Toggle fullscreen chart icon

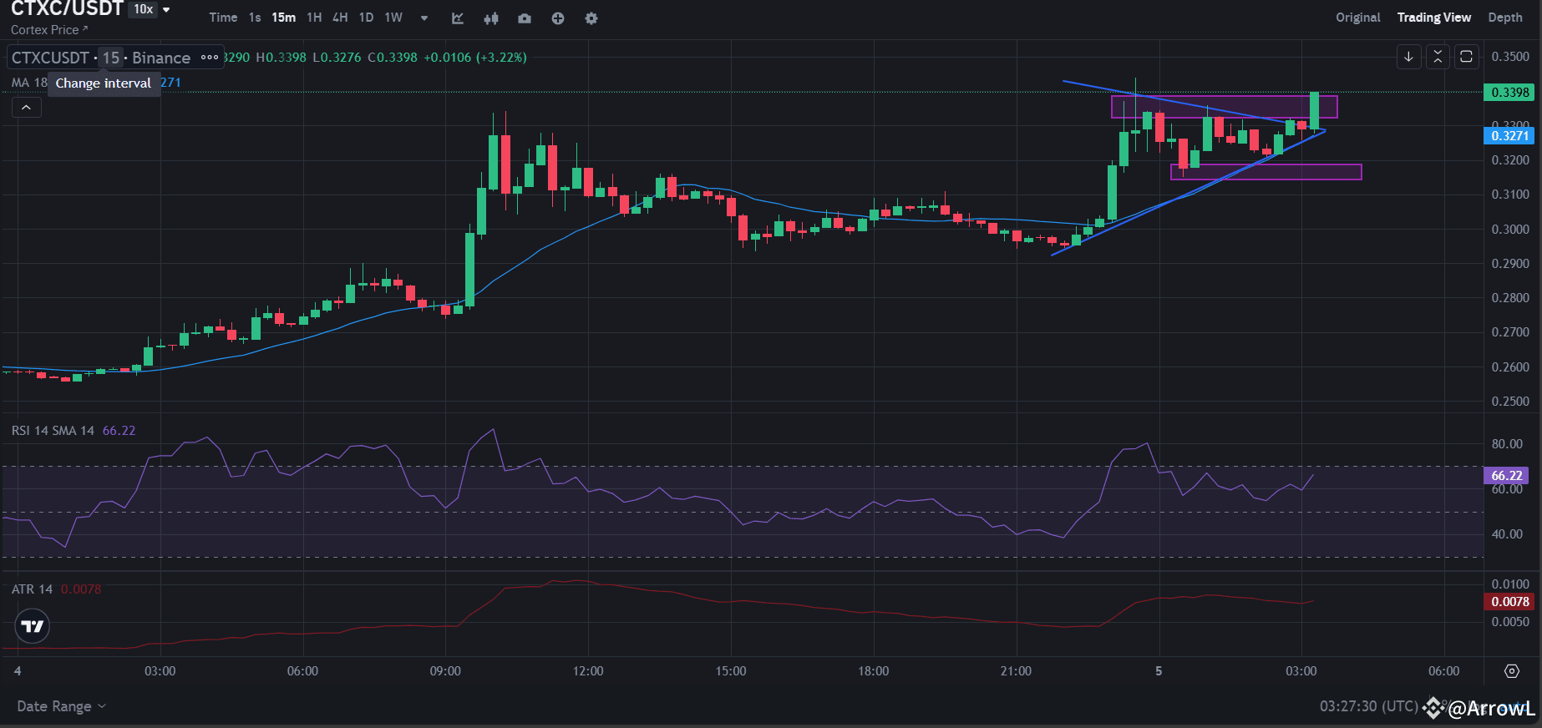tap(1466, 57)
